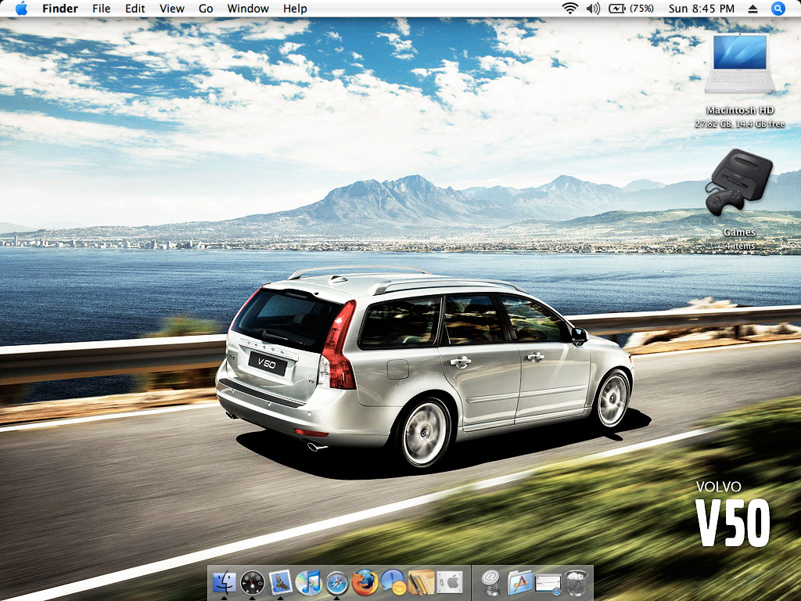Click the Games folder label
The image size is (801, 601).
(739, 232)
